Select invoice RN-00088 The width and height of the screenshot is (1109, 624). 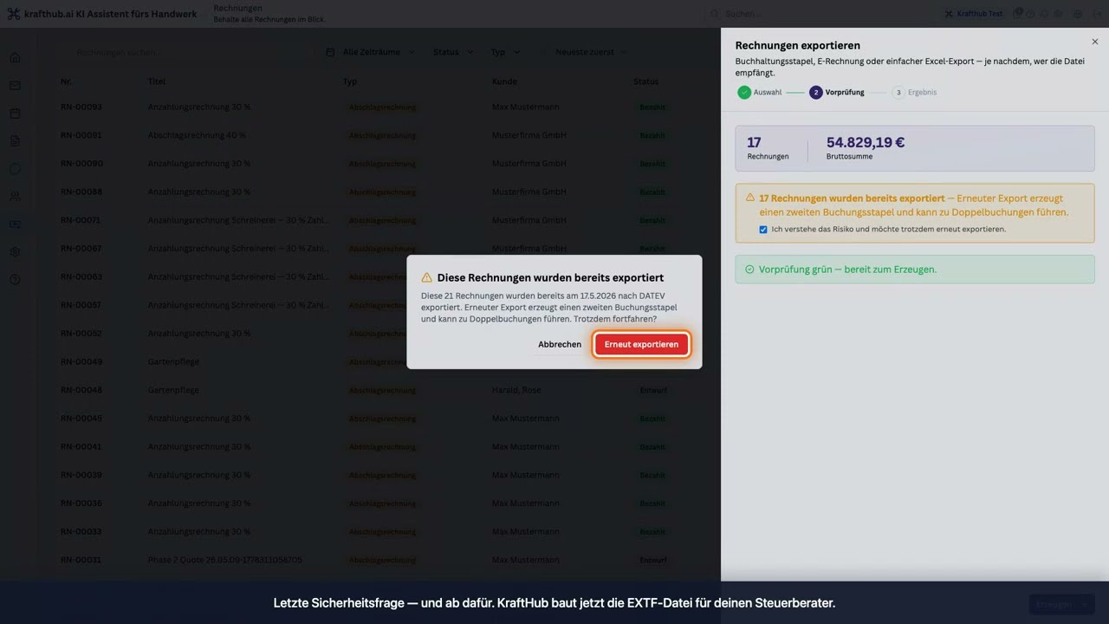[81, 192]
